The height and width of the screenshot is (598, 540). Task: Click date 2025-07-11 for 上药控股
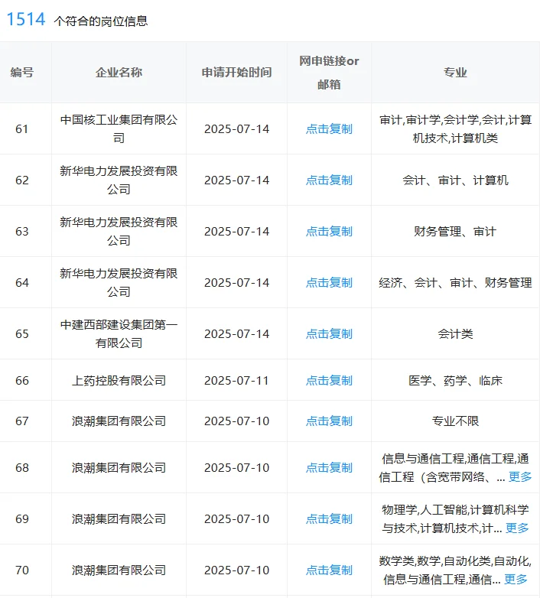pos(236,381)
